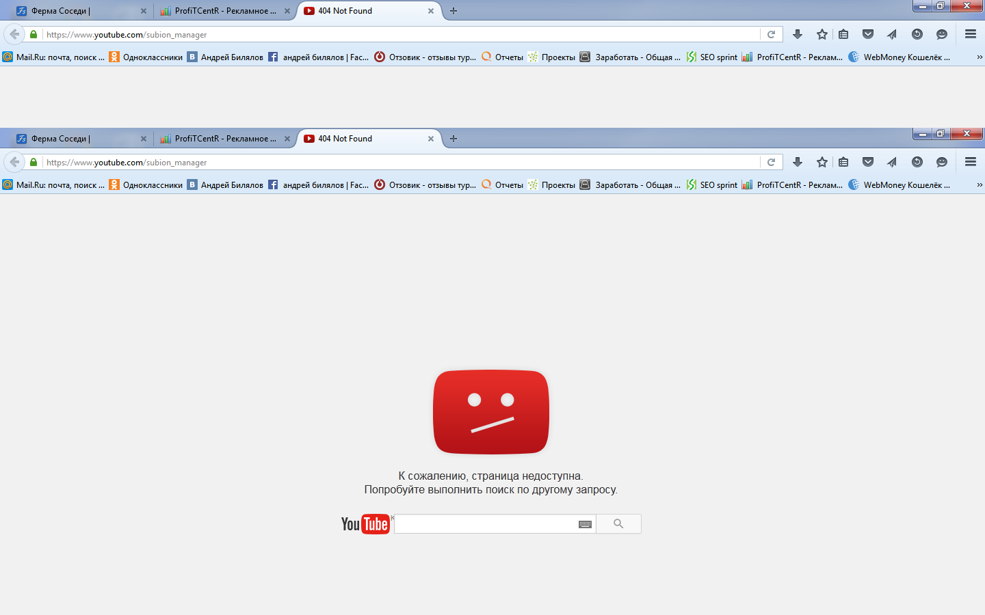
Task: Open Проекты bookmark in the lower window
Action: click(552, 184)
